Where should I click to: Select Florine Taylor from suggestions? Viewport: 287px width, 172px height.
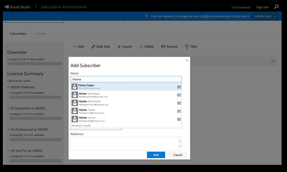pos(126,87)
